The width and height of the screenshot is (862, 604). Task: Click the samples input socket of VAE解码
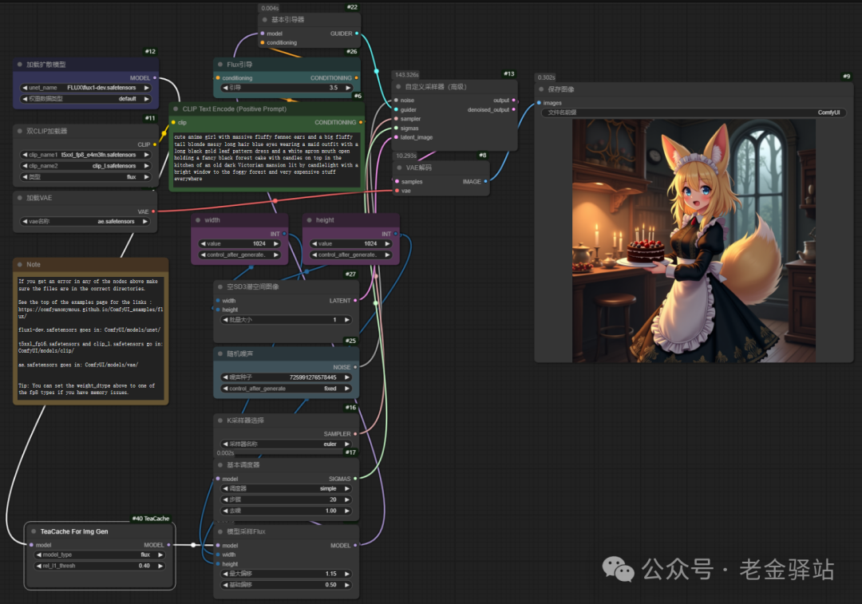[x=397, y=181]
